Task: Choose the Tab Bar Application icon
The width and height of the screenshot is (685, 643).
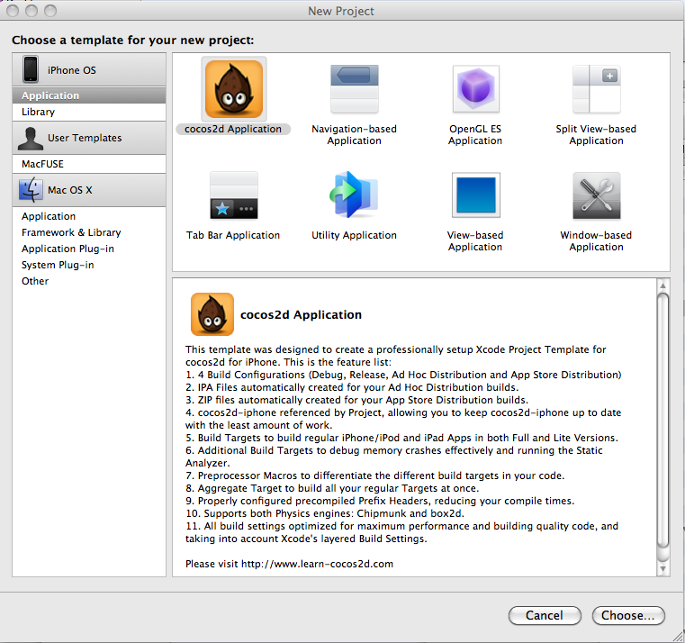Action: [x=234, y=195]
